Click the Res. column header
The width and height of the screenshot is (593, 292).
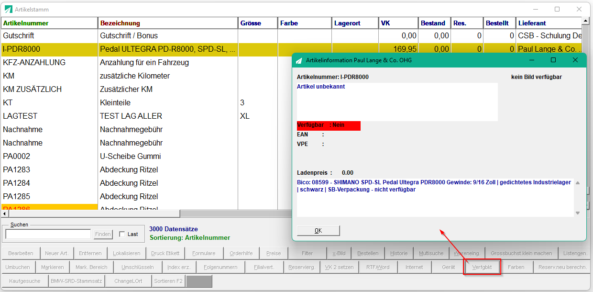click(467, 23)
